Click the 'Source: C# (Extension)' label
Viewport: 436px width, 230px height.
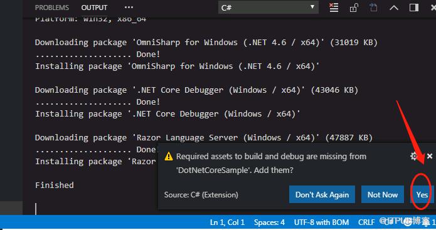[201, 195]
